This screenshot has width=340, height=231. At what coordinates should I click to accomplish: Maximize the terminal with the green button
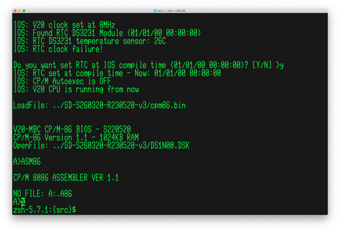pyautogui.click(x=24, y=11)
